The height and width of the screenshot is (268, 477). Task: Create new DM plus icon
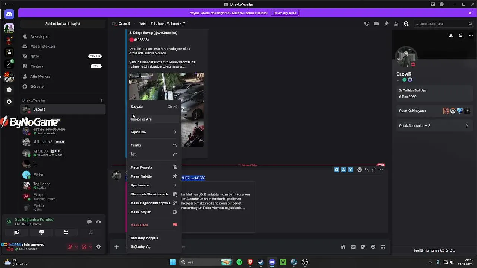(101, 100)
